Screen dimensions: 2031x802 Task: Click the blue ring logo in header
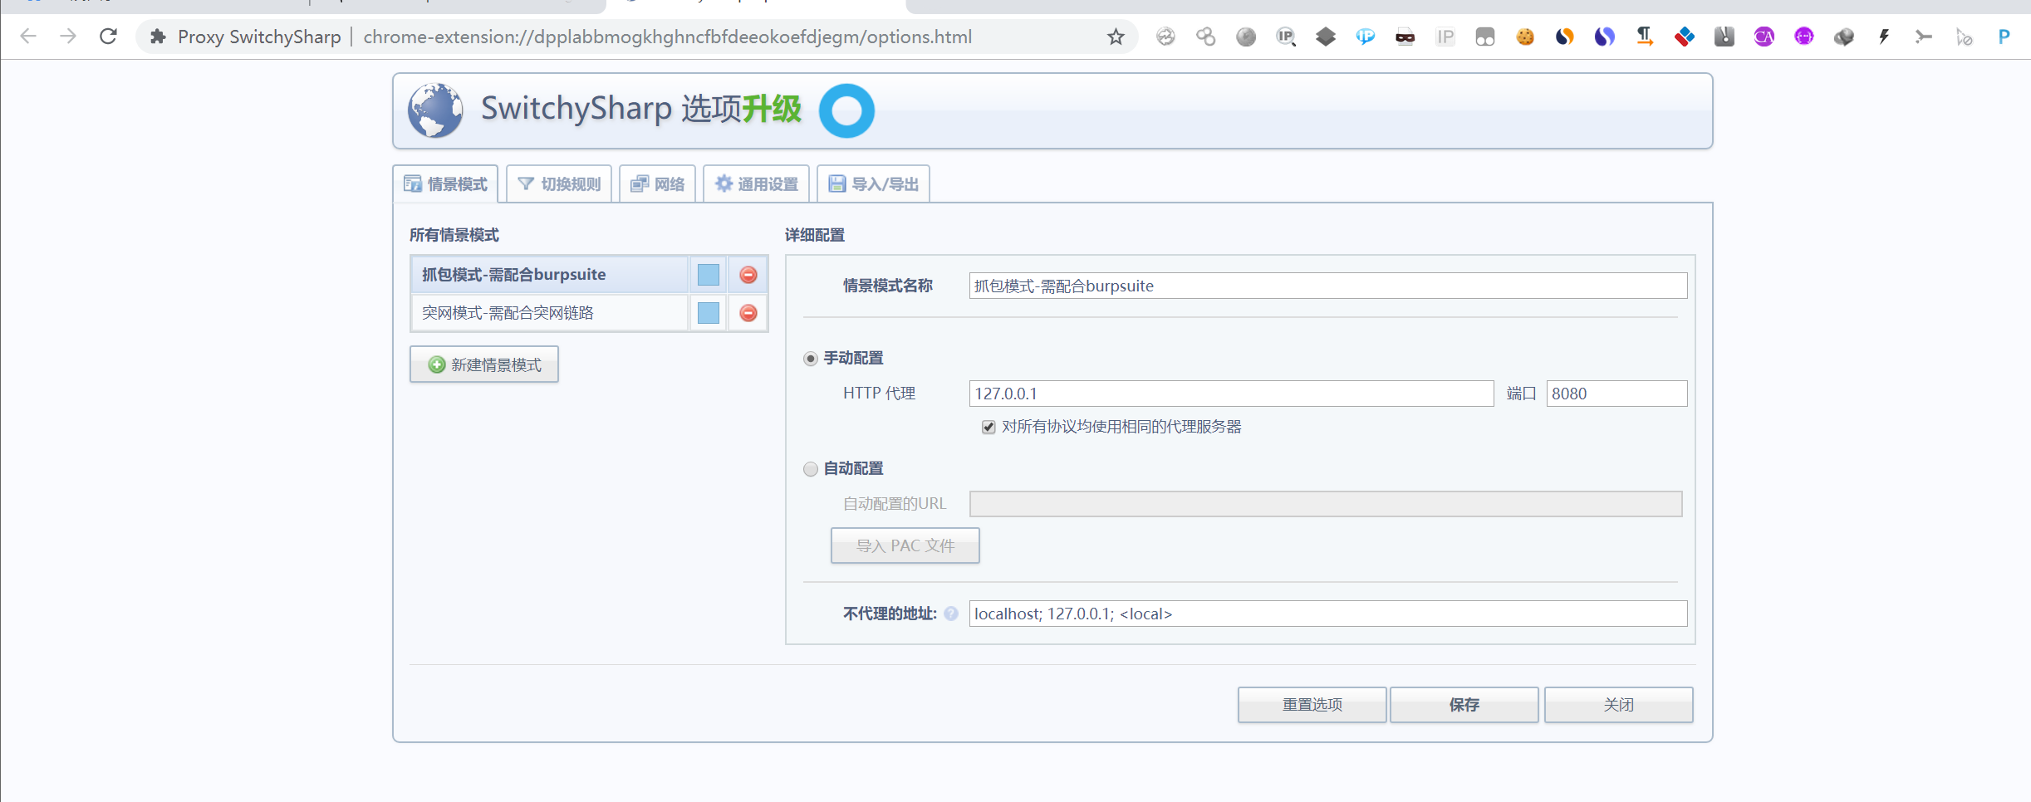click(x=846, y=110)
